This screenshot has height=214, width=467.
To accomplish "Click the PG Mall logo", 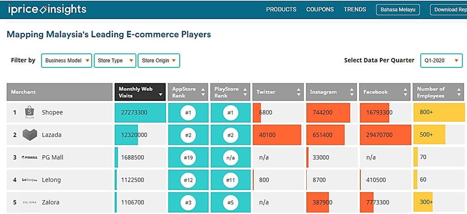I will 29,157.
